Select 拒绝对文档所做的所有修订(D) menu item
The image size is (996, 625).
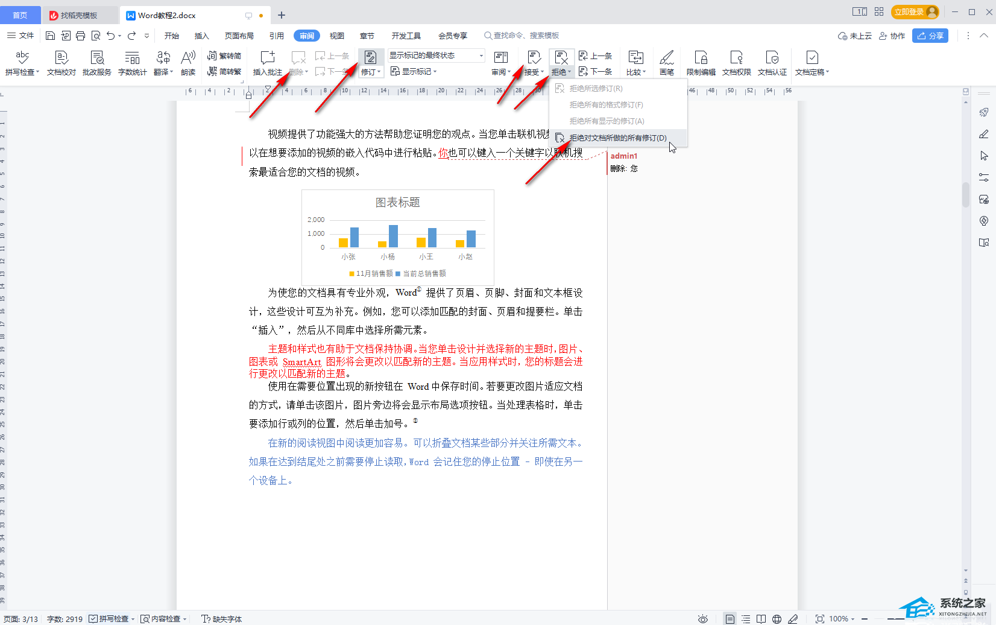617,138
